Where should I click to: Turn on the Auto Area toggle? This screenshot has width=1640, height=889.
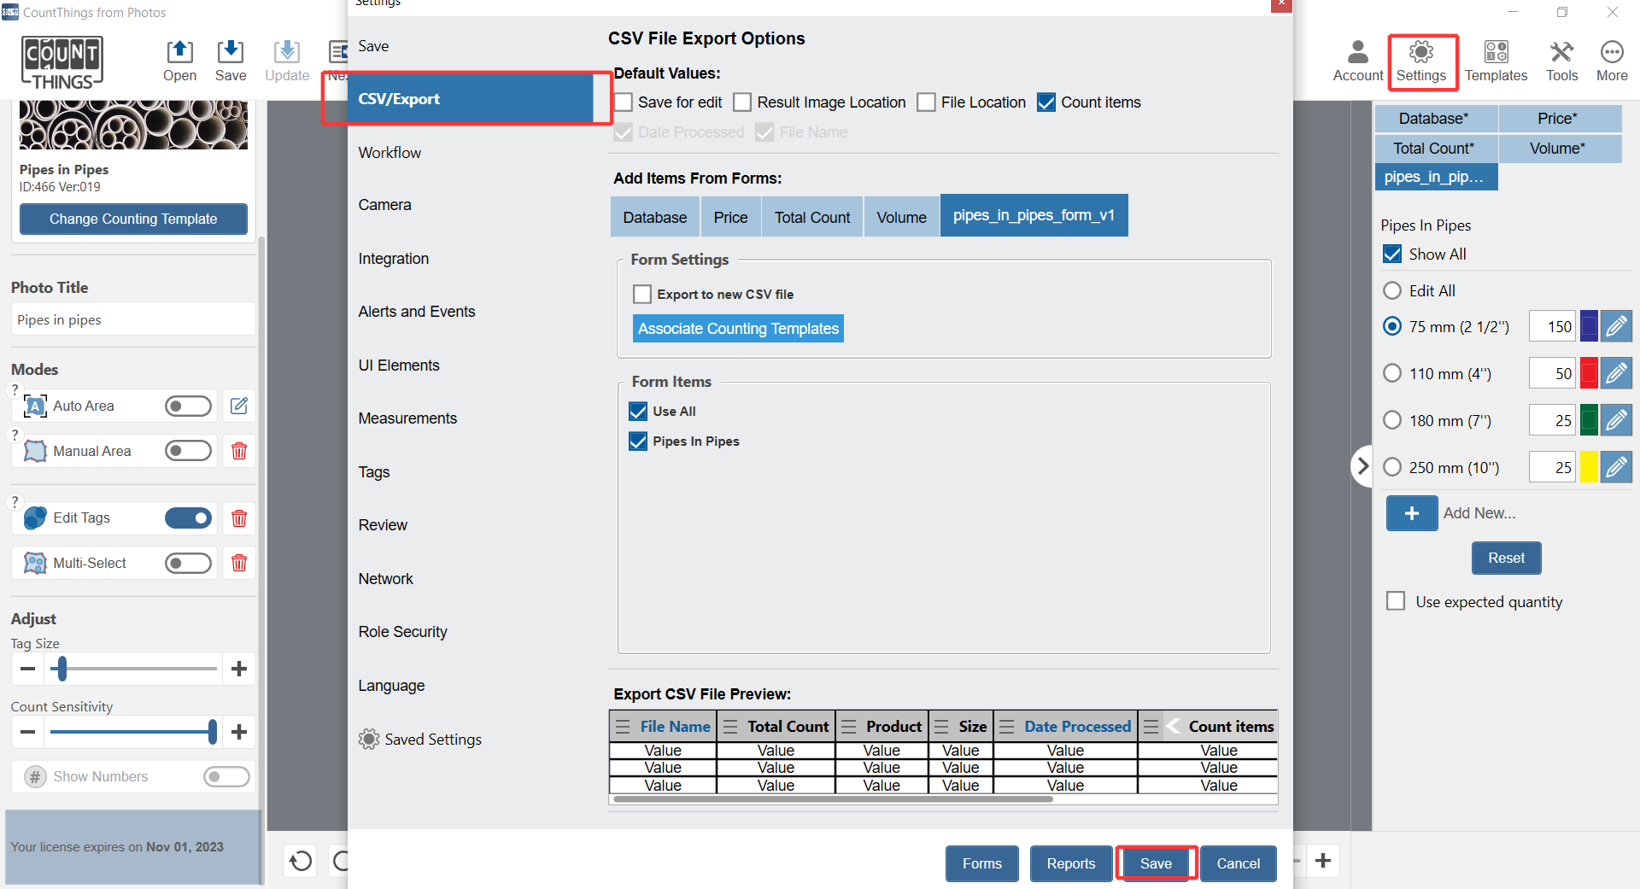[x=188, y=406]
